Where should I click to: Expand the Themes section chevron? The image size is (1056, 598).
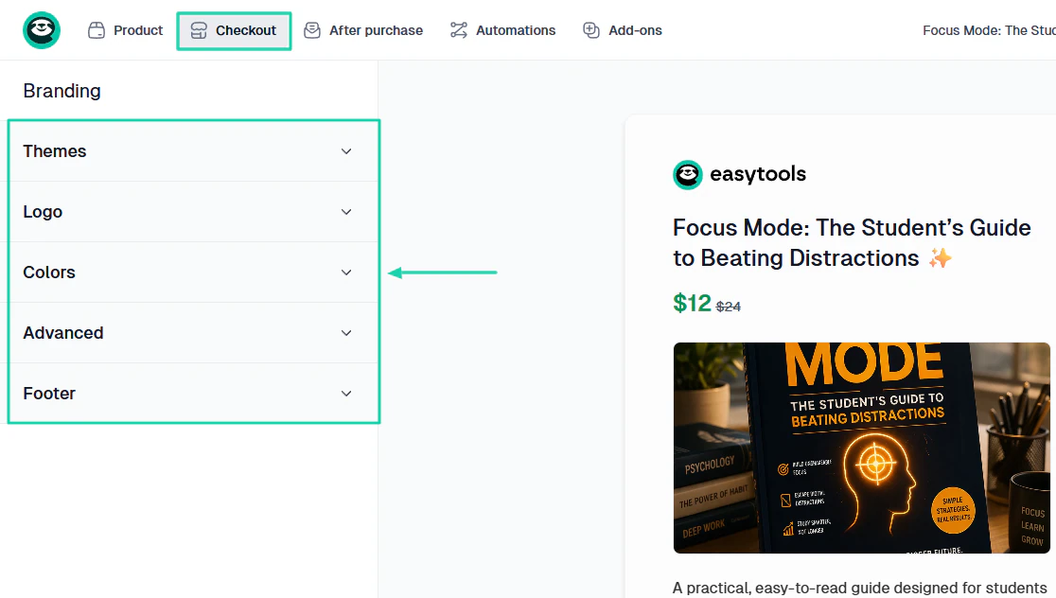click(x=346, y=151)
